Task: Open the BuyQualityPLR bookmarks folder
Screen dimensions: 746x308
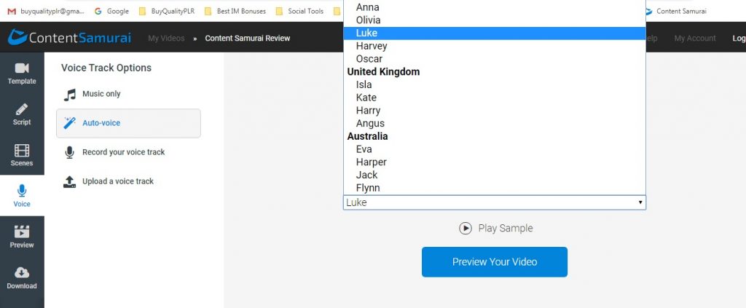Action: click(167, 11)
